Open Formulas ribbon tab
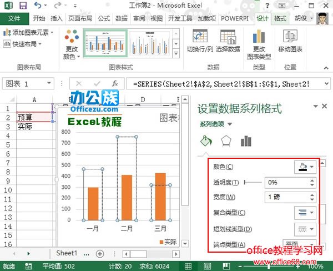The image size is (333, 271). (104, 18)
